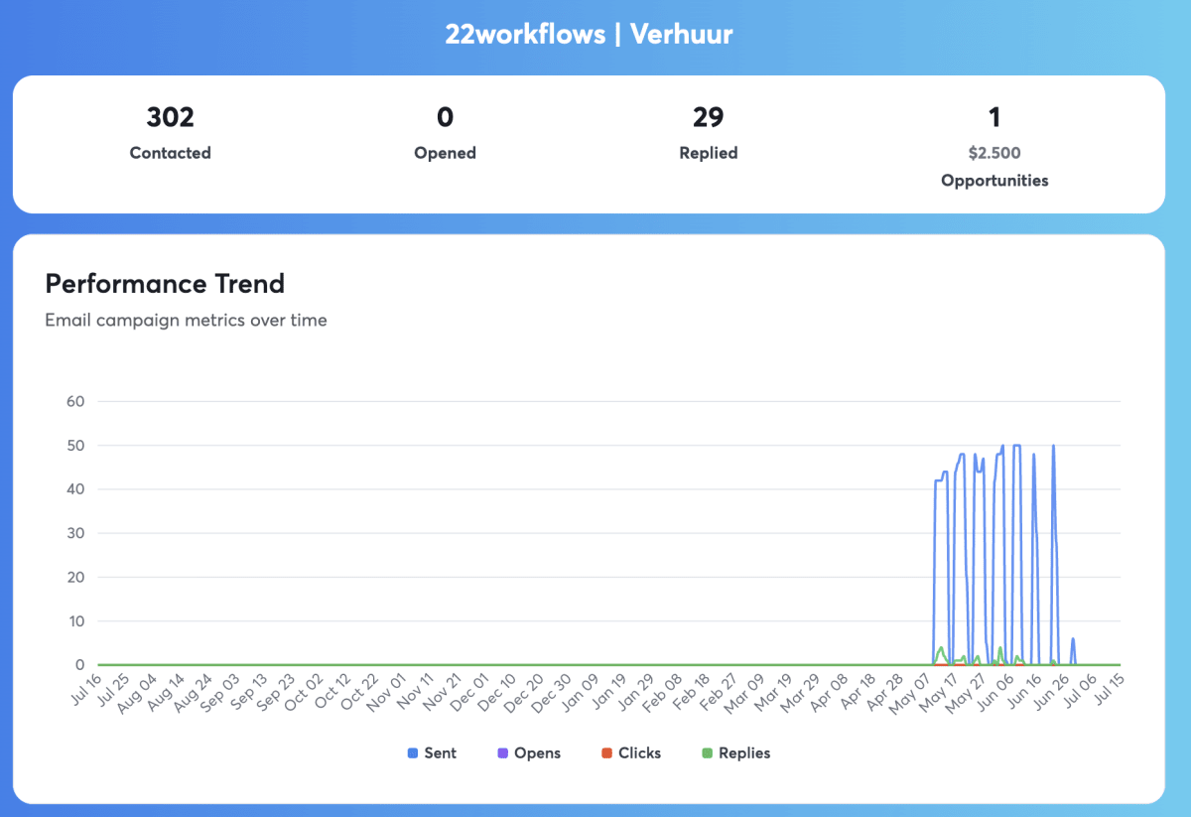1191x817 pixels.
Task: Click the 30 y-axis label
Action: point(76,533)
